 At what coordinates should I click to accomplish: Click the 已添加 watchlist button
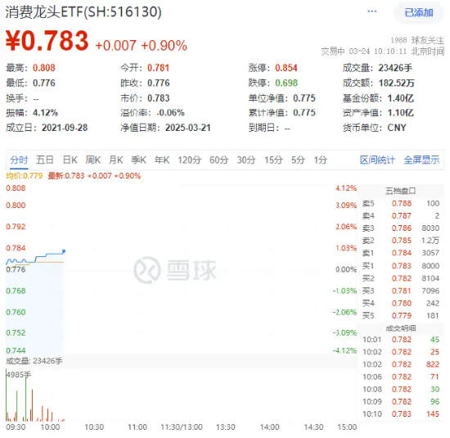tap(419, 12)
